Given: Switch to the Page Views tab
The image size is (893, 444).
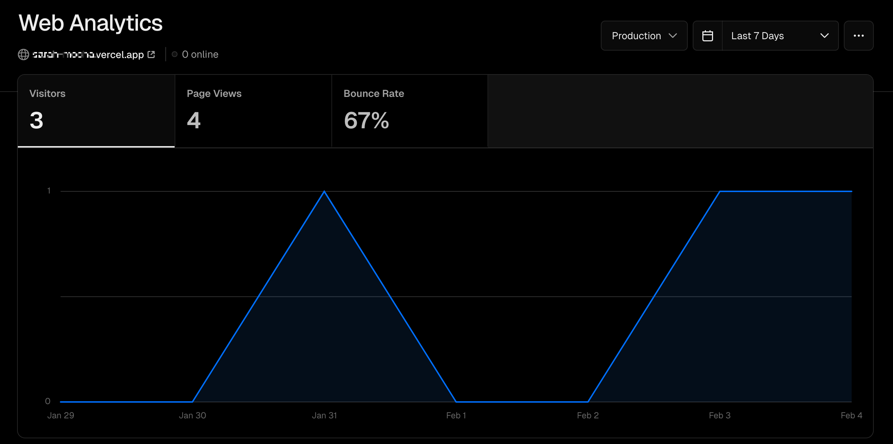Looking at the screenshot, I should [x=253, y=110].
